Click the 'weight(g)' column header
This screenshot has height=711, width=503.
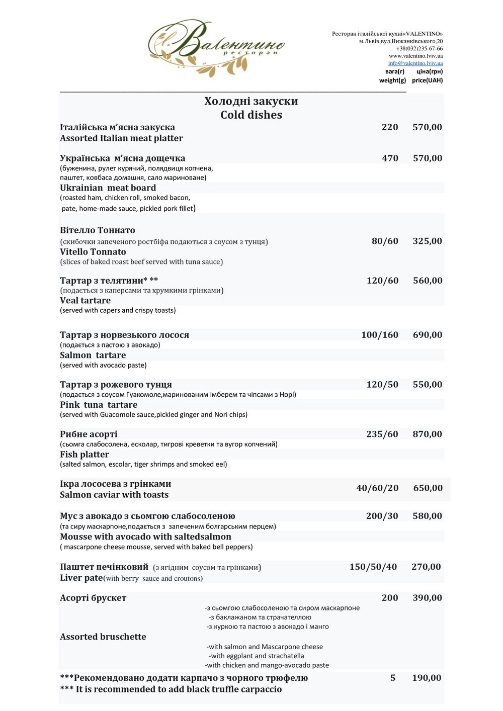(392, 80)
